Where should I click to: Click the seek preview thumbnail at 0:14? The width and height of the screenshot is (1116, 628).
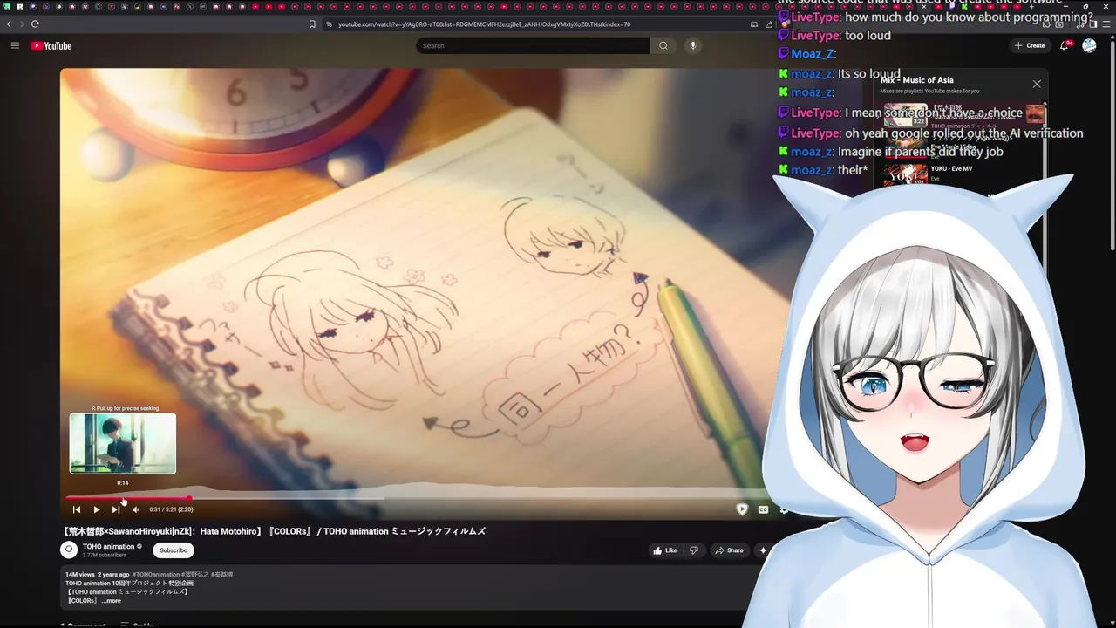[123, 444]
